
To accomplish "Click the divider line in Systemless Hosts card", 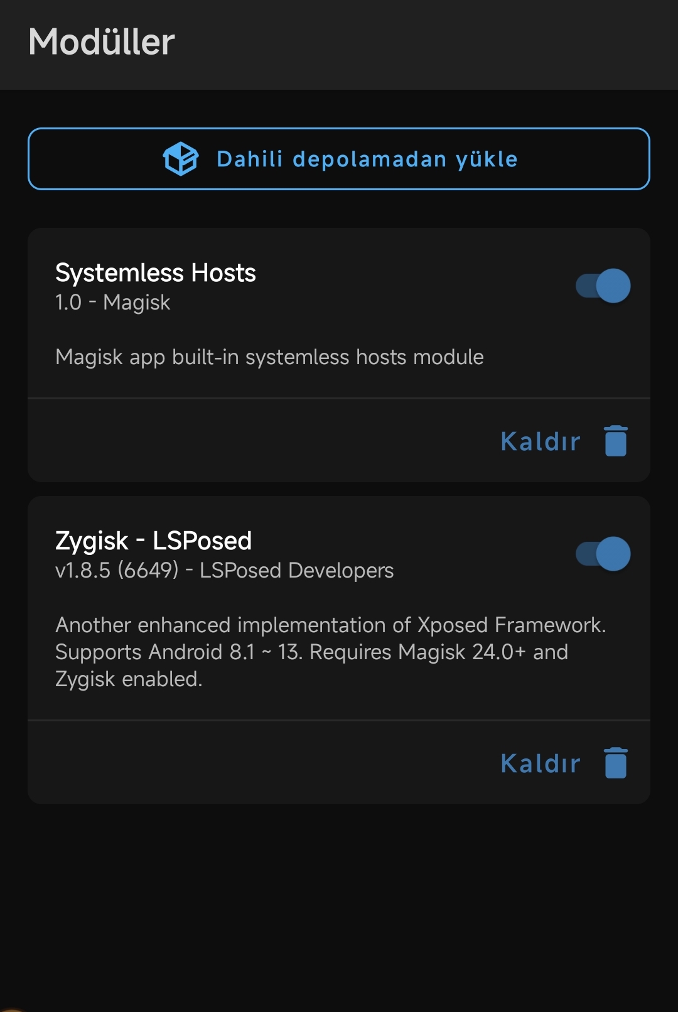I will 339,398.
